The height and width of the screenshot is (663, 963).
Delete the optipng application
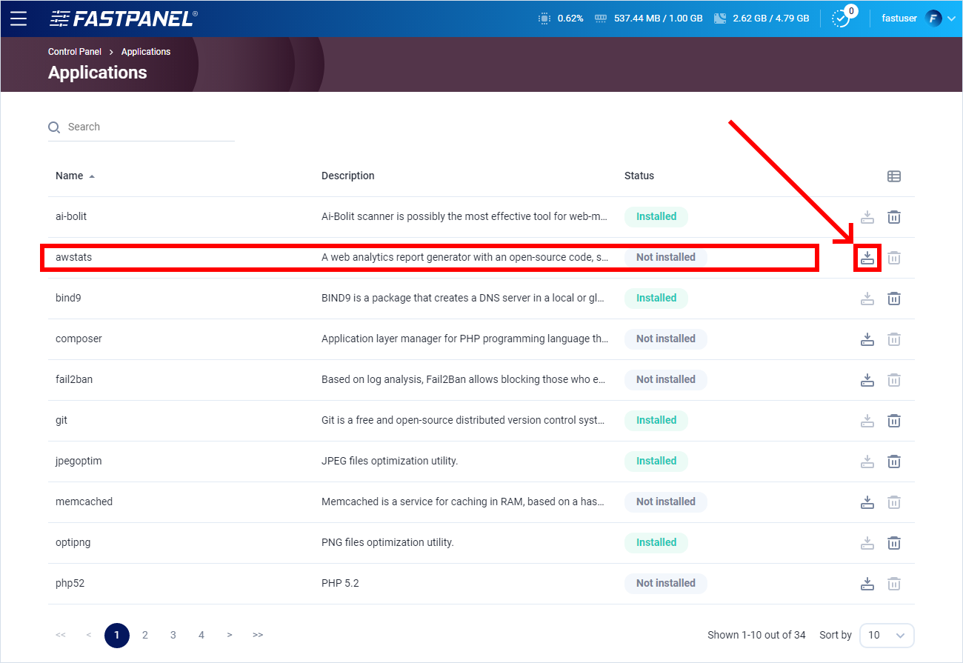[x=894, y=543]
